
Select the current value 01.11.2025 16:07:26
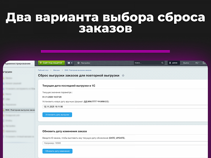coord(52,97)
